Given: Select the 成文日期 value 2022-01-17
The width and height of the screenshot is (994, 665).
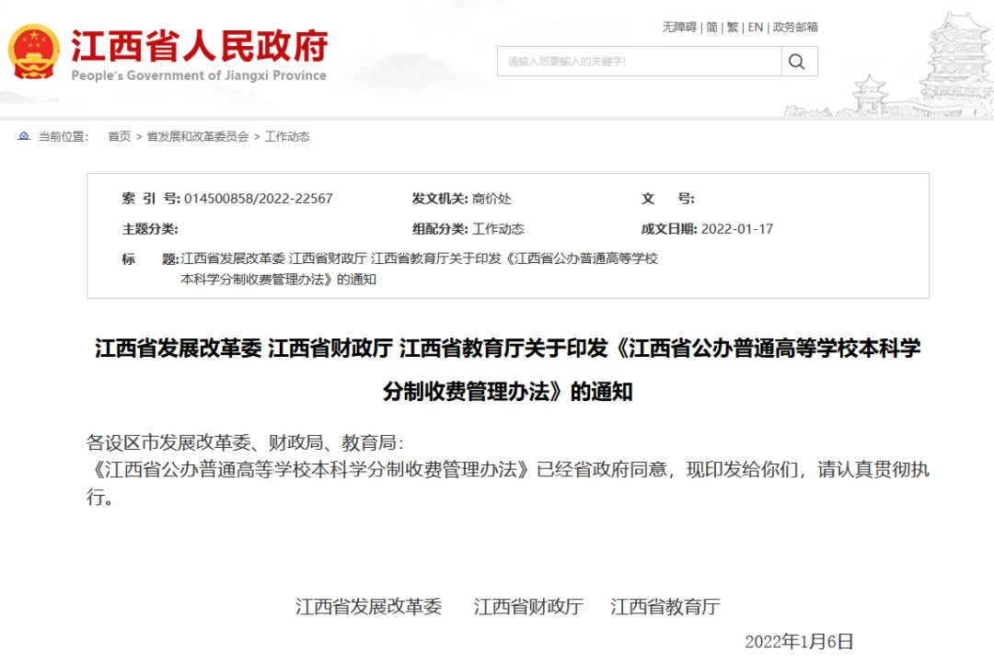Looking at the screenshot, I should click(736, 229).
